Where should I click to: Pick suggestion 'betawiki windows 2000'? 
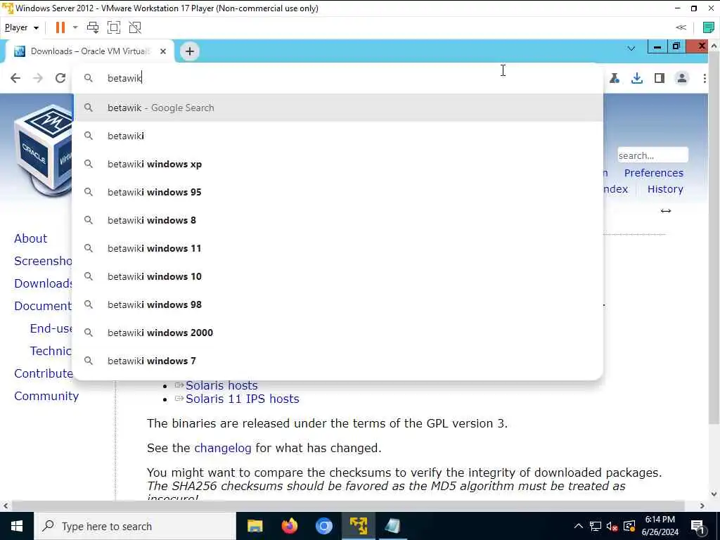[337, 333]
